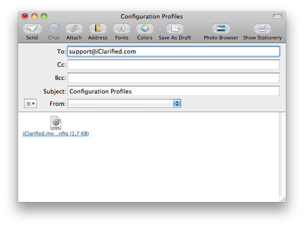The width and height of the screenshot is (304, 227).
Task: Click the green zoom window button
Action: tap(44, 16)
